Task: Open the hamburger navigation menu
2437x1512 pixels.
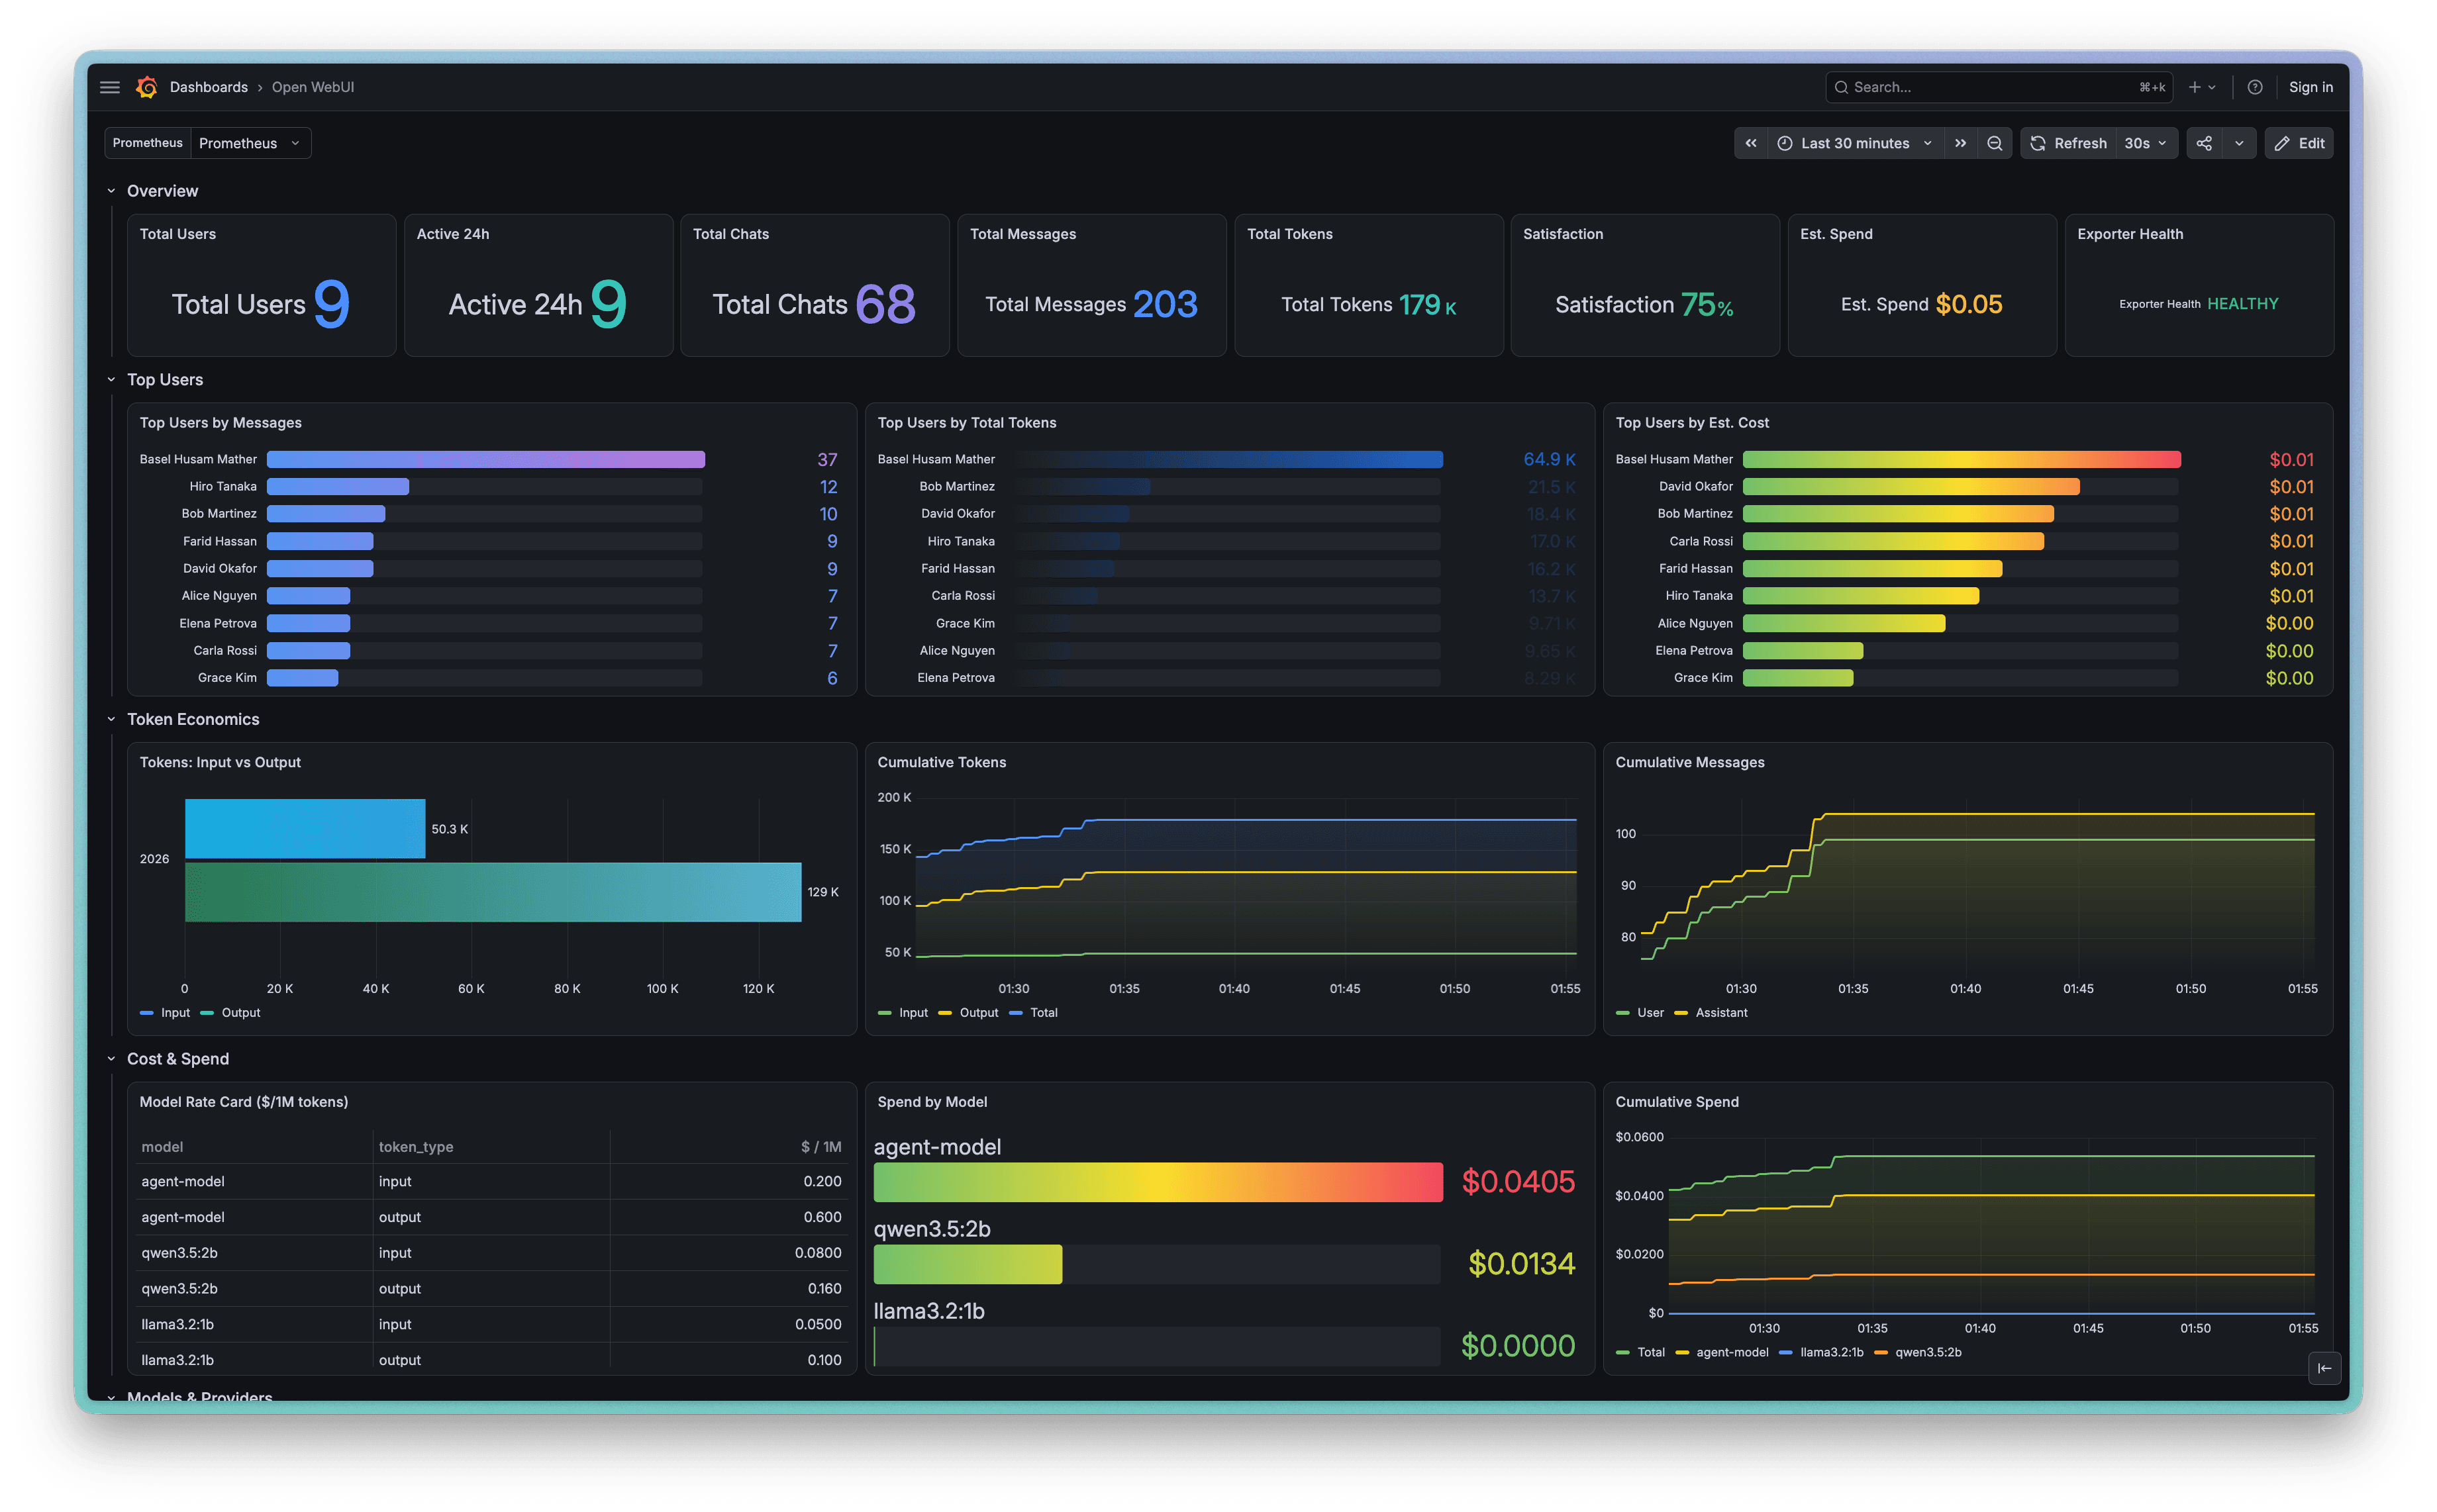Action: coord(110,87)
